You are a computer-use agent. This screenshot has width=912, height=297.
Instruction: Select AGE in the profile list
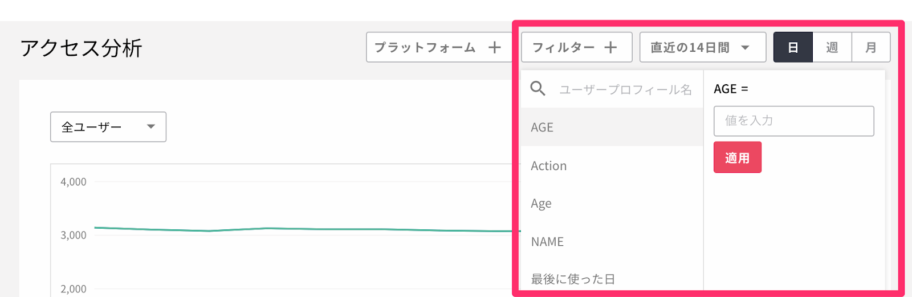click(x=612, y=127)
